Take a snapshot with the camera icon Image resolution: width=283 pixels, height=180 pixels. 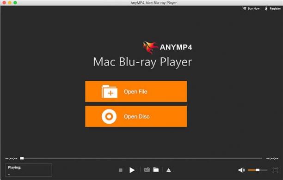point(147,170)
